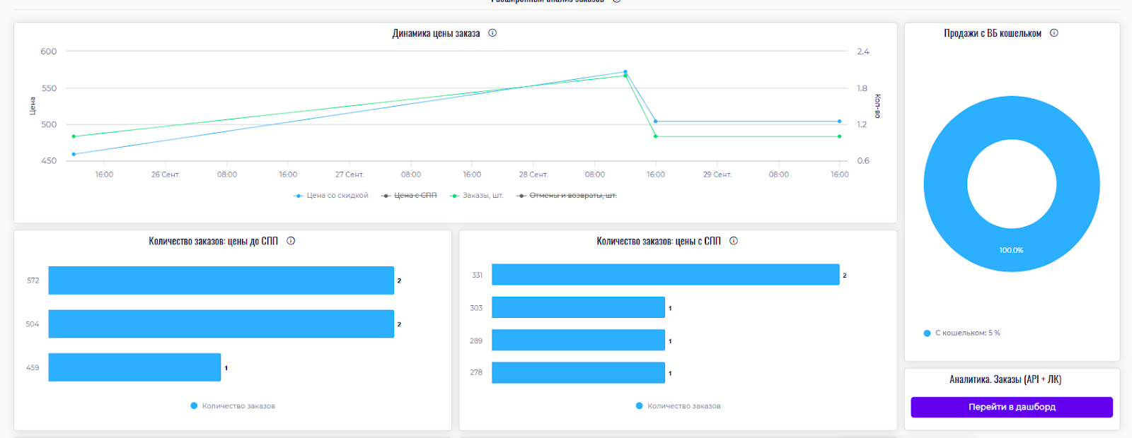Click the bar for СПП price 331
Image resolution: width=1132 pixels, height=438 pixels.
(x=665, y=275)
